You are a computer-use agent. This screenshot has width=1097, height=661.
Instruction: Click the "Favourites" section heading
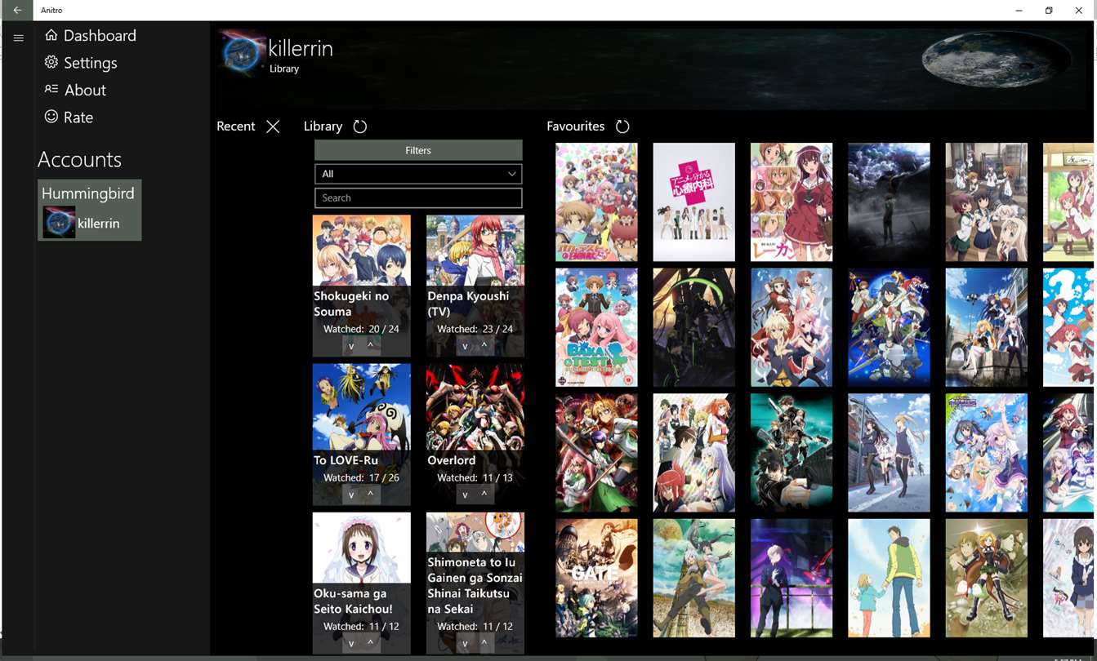tap(576, 126)
